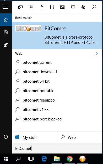This screenshot has width=103, height=164.
Task: Switch to My stuff tab
Action: (x=35, y=137)
